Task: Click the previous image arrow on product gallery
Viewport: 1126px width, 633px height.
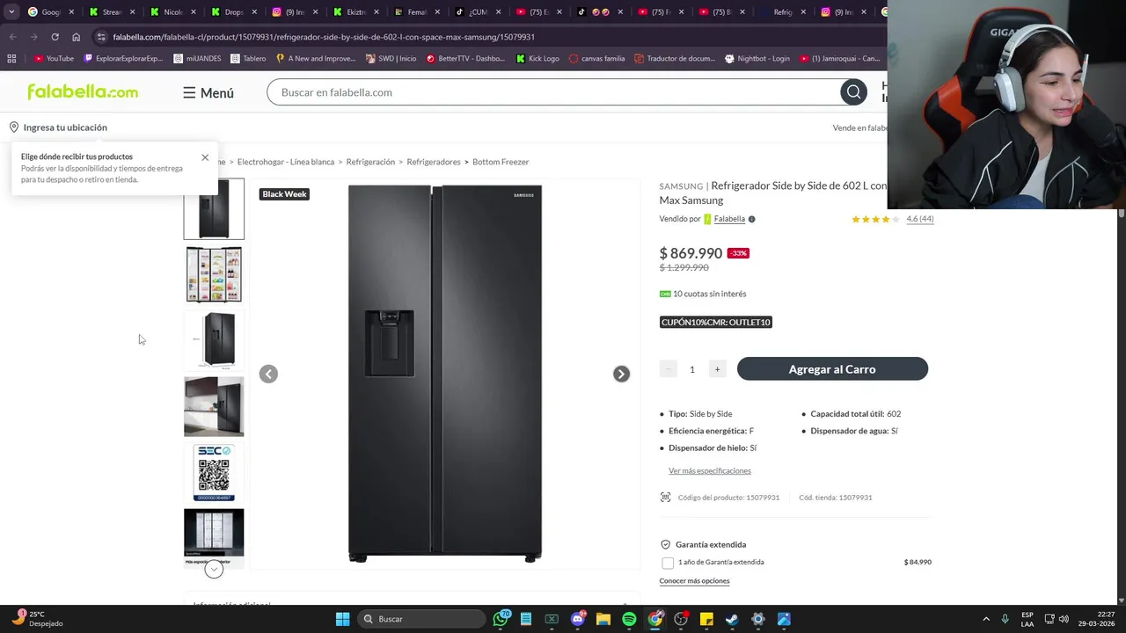Action: [x=268, y=374]
